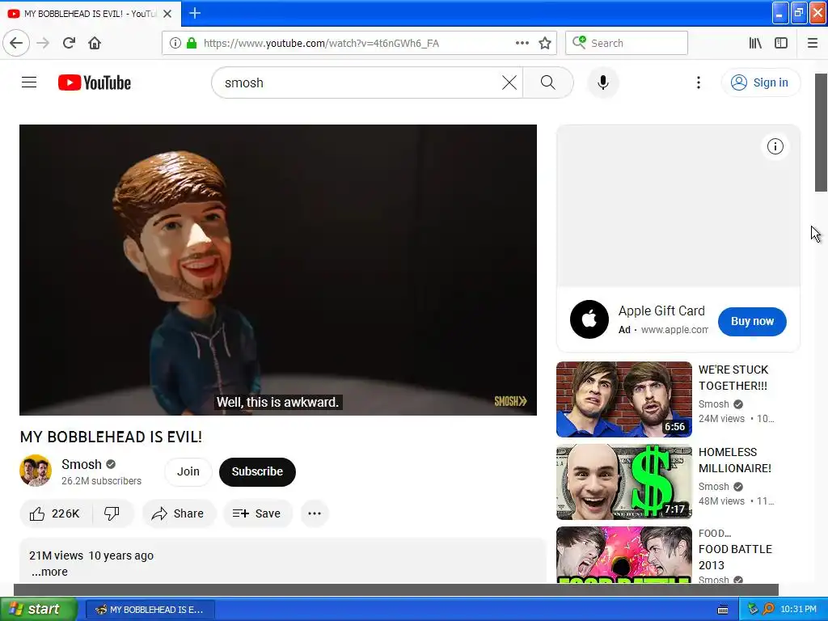Go to YouTube home via the logo

pyautogui.click(x=95, y=82)
